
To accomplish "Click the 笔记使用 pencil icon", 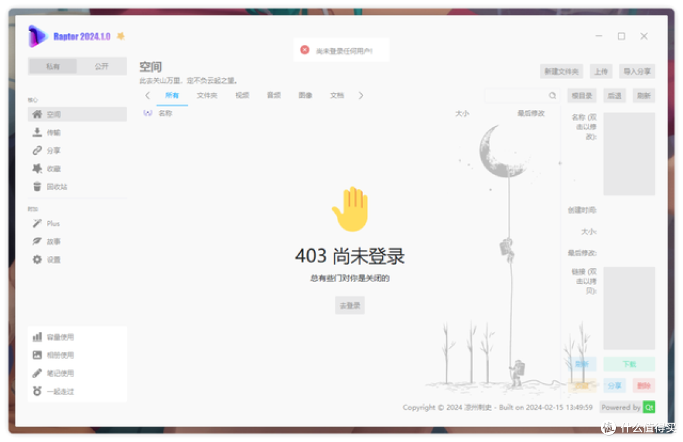I will point(37,373).
